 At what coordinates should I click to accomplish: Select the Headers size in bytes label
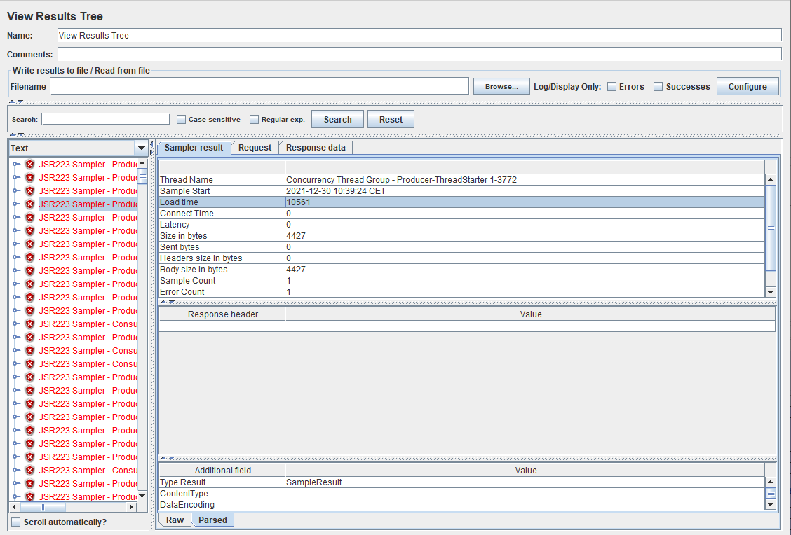click(201, 258)
